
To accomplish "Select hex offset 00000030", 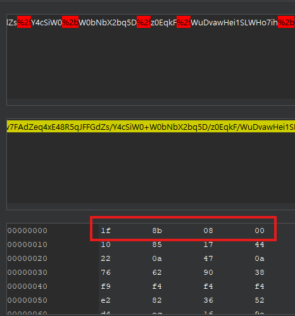I will point(27,272).
